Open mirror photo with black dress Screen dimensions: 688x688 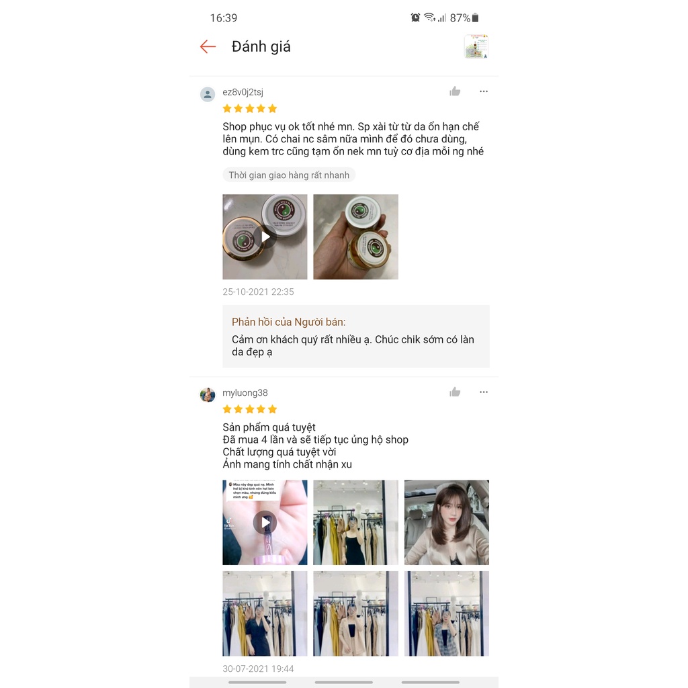pyautogui.click(x=356, y=522)
